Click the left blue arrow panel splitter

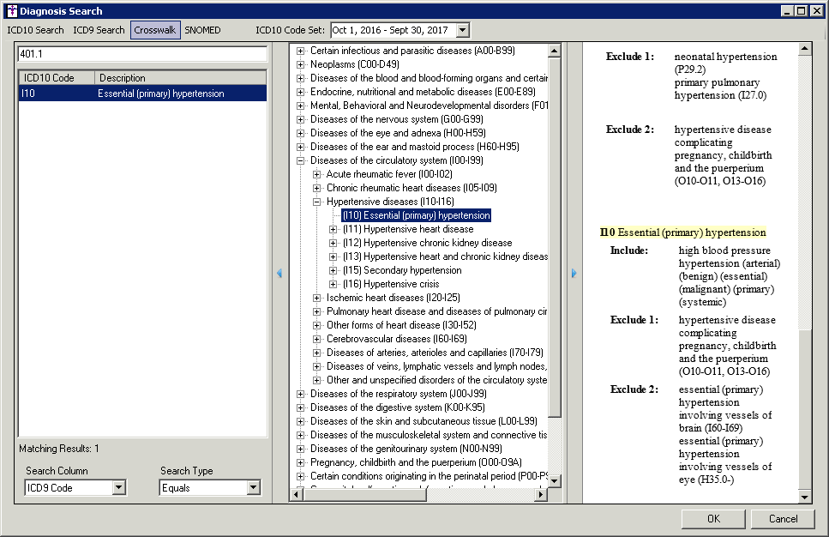coord(279,274)
